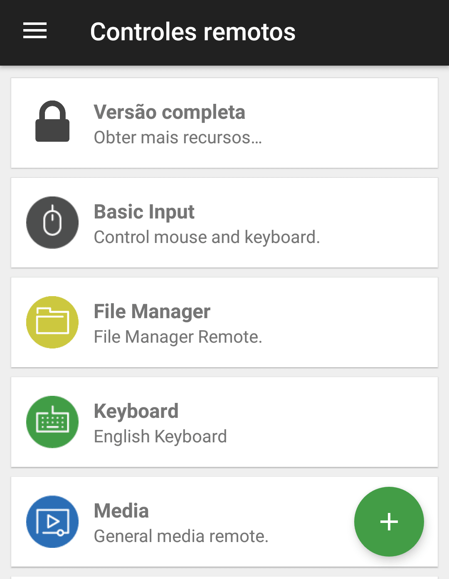Select the blue Media remote icon

52,522
